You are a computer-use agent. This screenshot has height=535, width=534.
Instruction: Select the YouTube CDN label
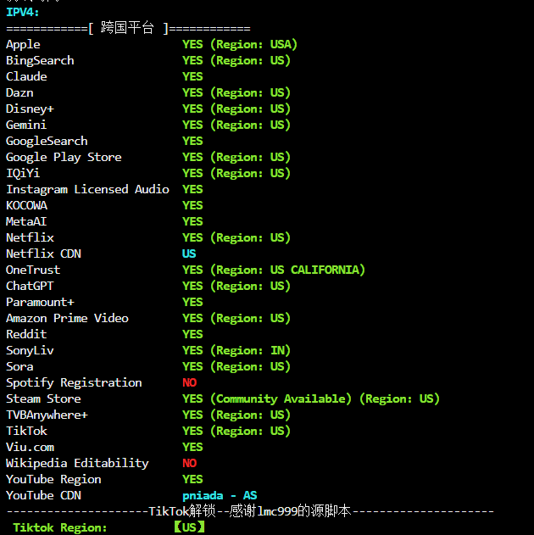[x=43, y=495]
